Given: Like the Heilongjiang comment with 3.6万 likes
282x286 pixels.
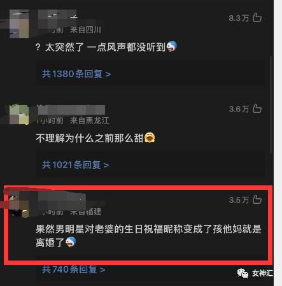Looking at the screenshot, I should pos(257,108).
